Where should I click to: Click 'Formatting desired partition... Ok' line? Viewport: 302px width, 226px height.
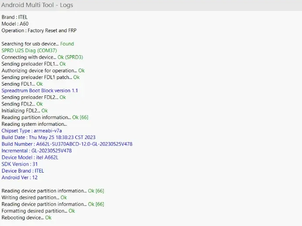click(38, 211)
